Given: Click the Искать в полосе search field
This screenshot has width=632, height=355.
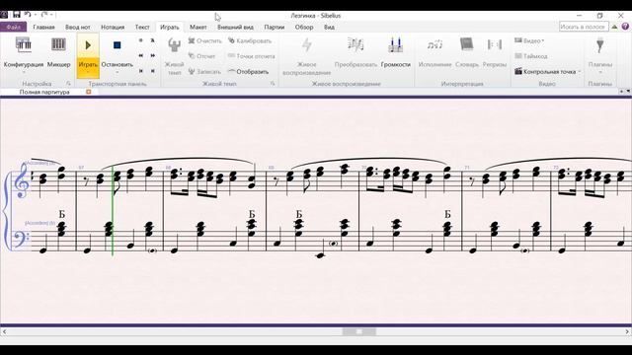Looking at the screenshot, I should coord(584,27).
